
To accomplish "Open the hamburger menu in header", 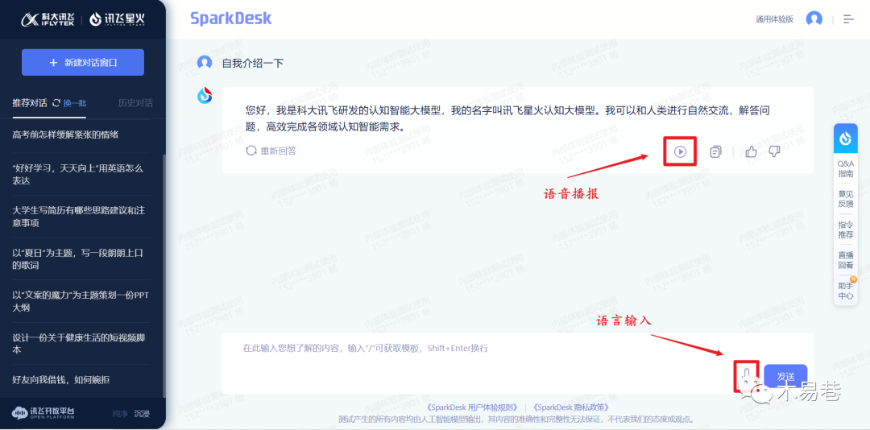I will pyautogui.click(x=848, y=19).
